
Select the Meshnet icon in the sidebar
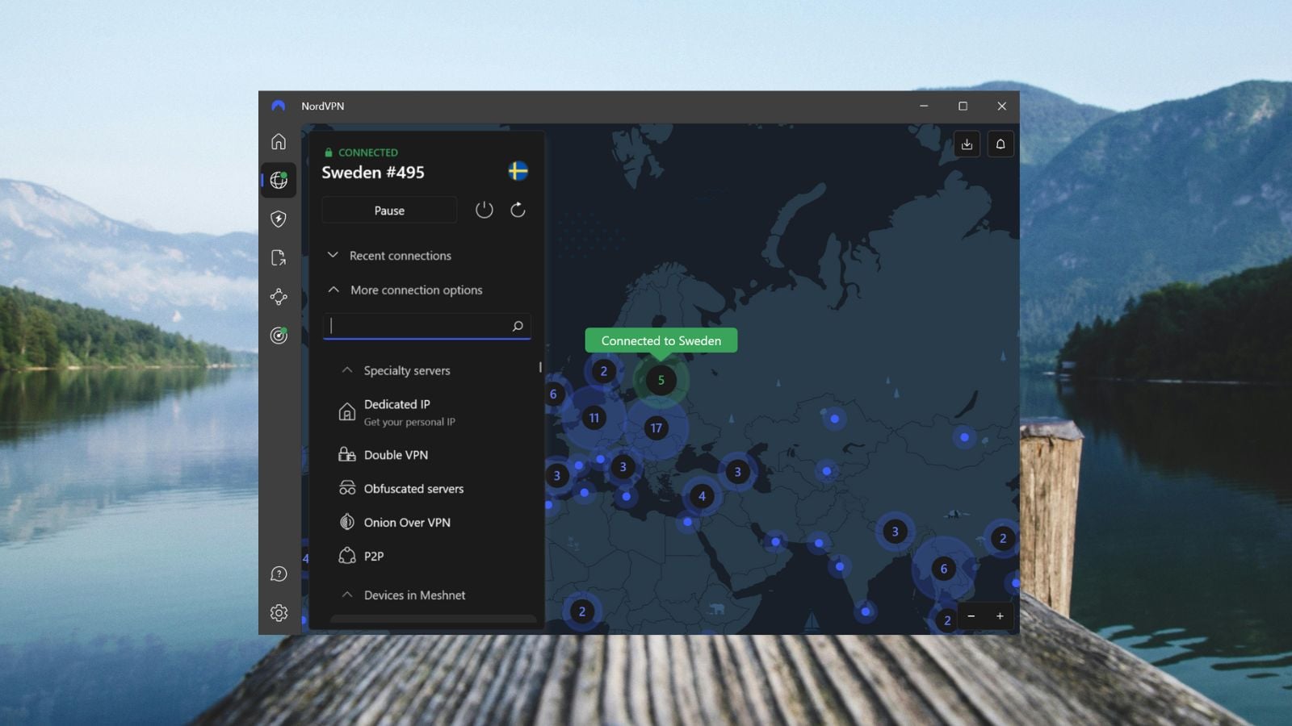tap(279, 297)
